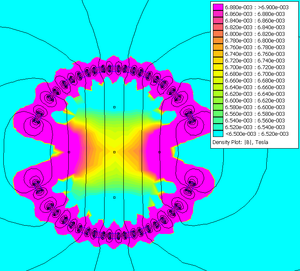Viewport: 300px width, 271px height.
Task: Click the 6.820e-003 : 6.840e-003 legend swatch
Action: [x=217, y=27]
